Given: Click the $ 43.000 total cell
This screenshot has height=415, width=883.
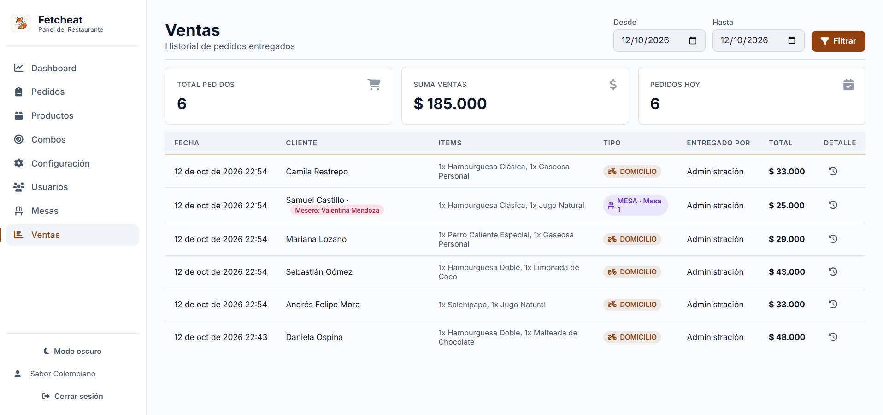Looking at the screenshot, I should (x=787, y=272).
